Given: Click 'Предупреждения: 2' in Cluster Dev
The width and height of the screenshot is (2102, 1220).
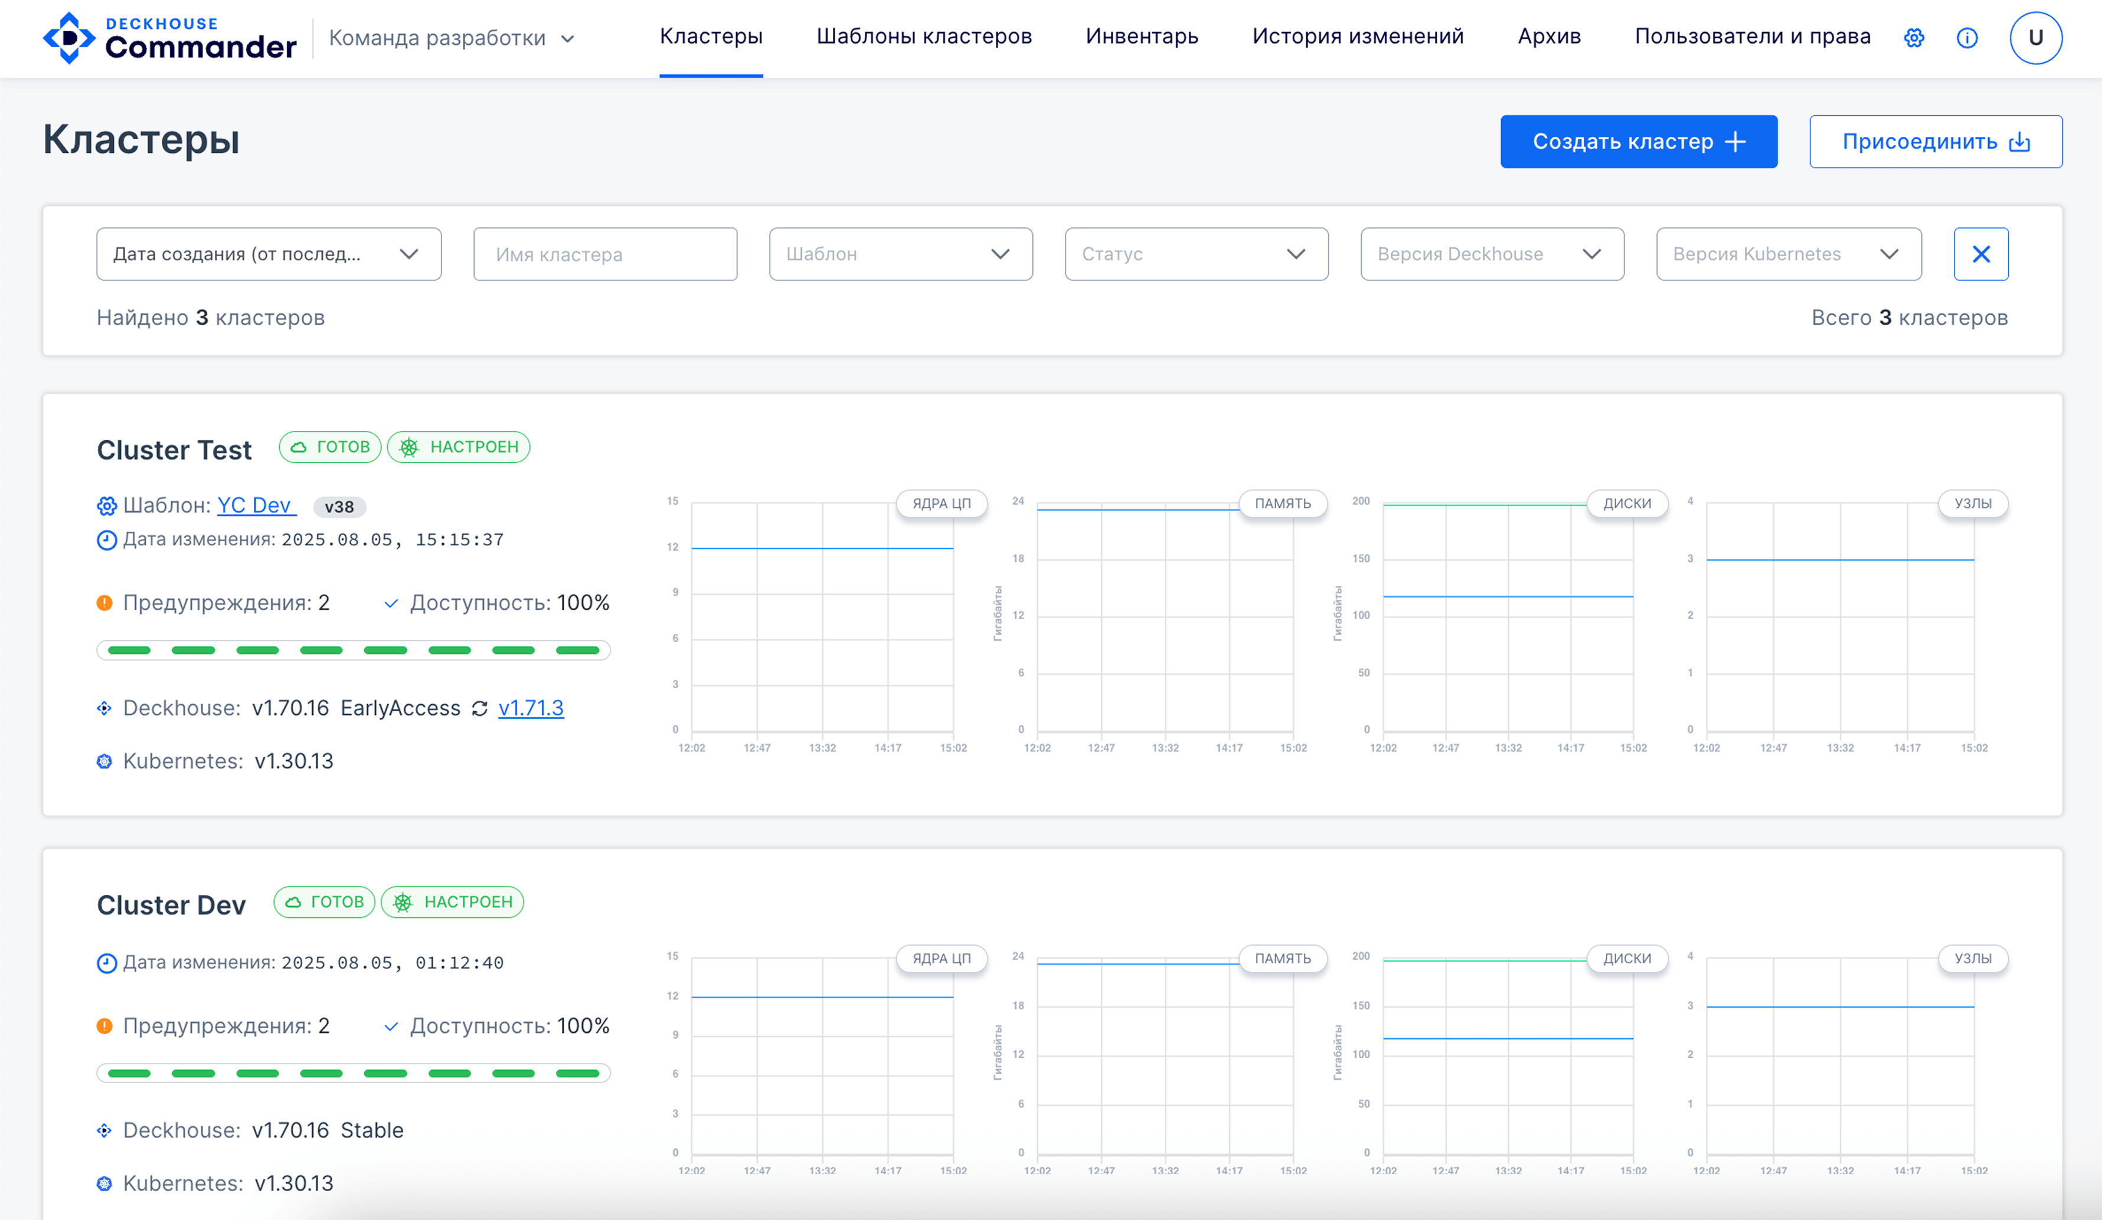Looking at the screenshot, I should [226, 1026].
